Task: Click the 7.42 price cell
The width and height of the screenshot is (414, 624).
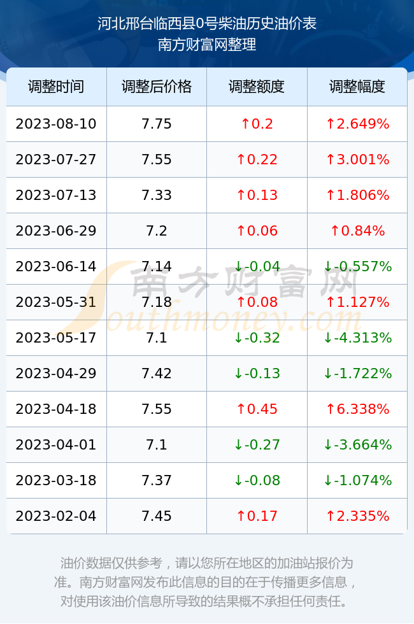Action: pyautogui.click(x=157, y=373)
